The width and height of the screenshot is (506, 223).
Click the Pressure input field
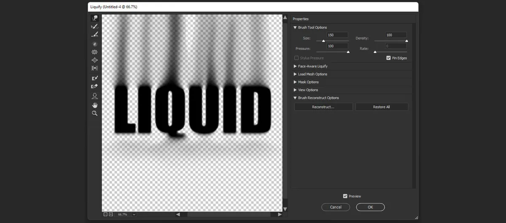click(337, 46)
